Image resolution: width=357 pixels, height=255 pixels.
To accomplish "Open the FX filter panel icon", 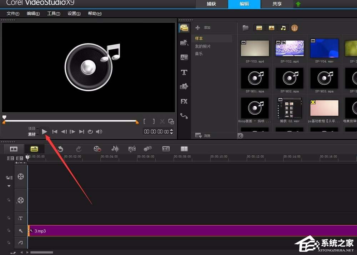I will point(184,101).
